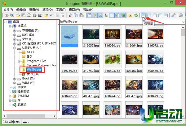The height and width of the screenshot is (126, 186).
Task: Click the tree pane horizontal scrollbar thumb
Action: coord(26,116)
